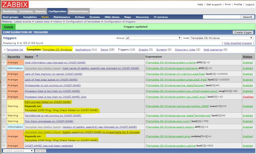Image resolution: width=256 pixels, height=154 pixels.
Task: Check the RDP connect failed row checkbox
Action: tap(4, 106)
